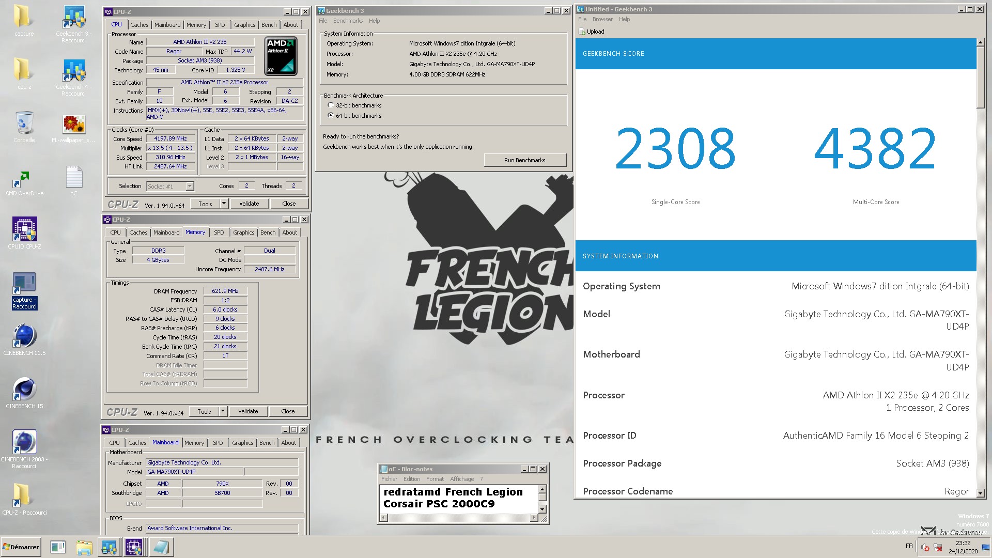This screenshot has width=992, height=558.
Task: Open Help menu in Geekbench 3 window
Action: [x=374, y=21]
